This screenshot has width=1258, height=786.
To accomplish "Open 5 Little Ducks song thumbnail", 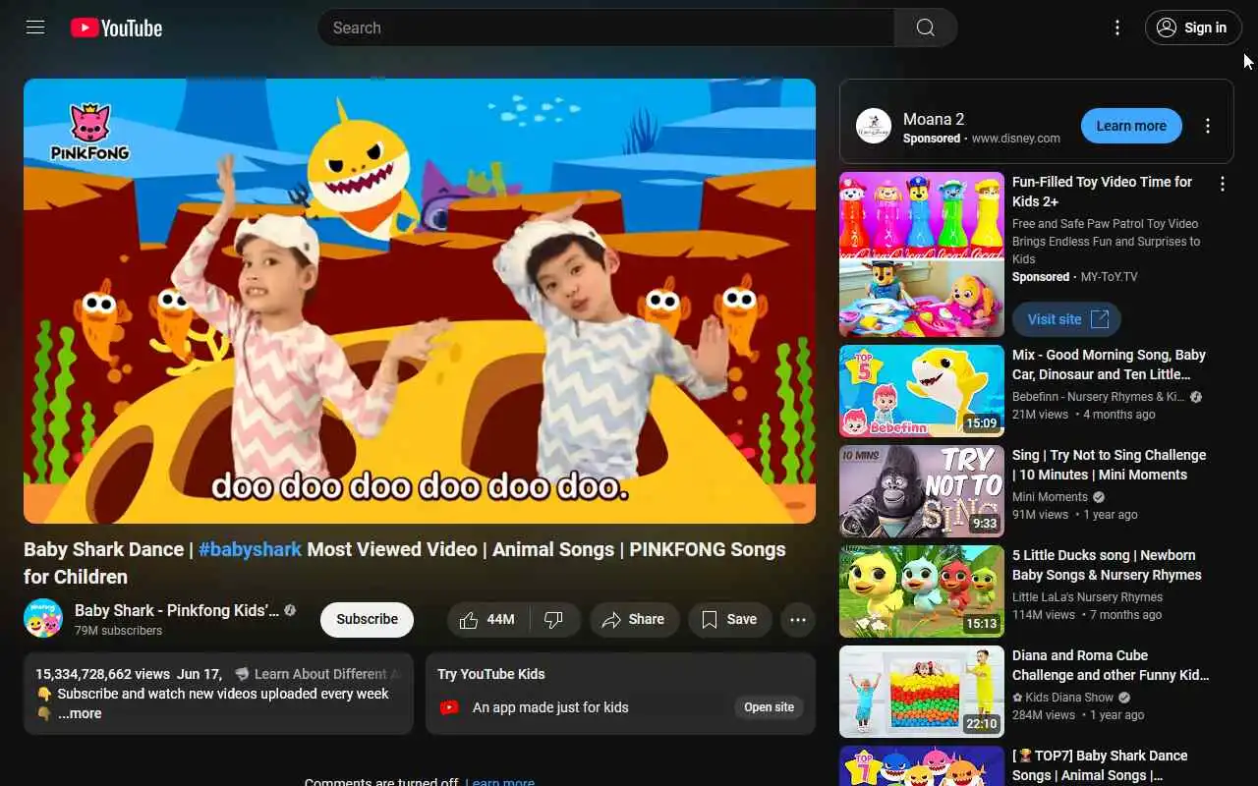I will pyautogui.click(x=922, y=591).
